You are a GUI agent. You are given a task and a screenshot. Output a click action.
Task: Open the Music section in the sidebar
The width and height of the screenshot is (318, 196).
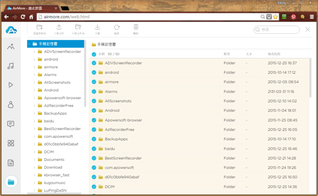tap(11, 66)
